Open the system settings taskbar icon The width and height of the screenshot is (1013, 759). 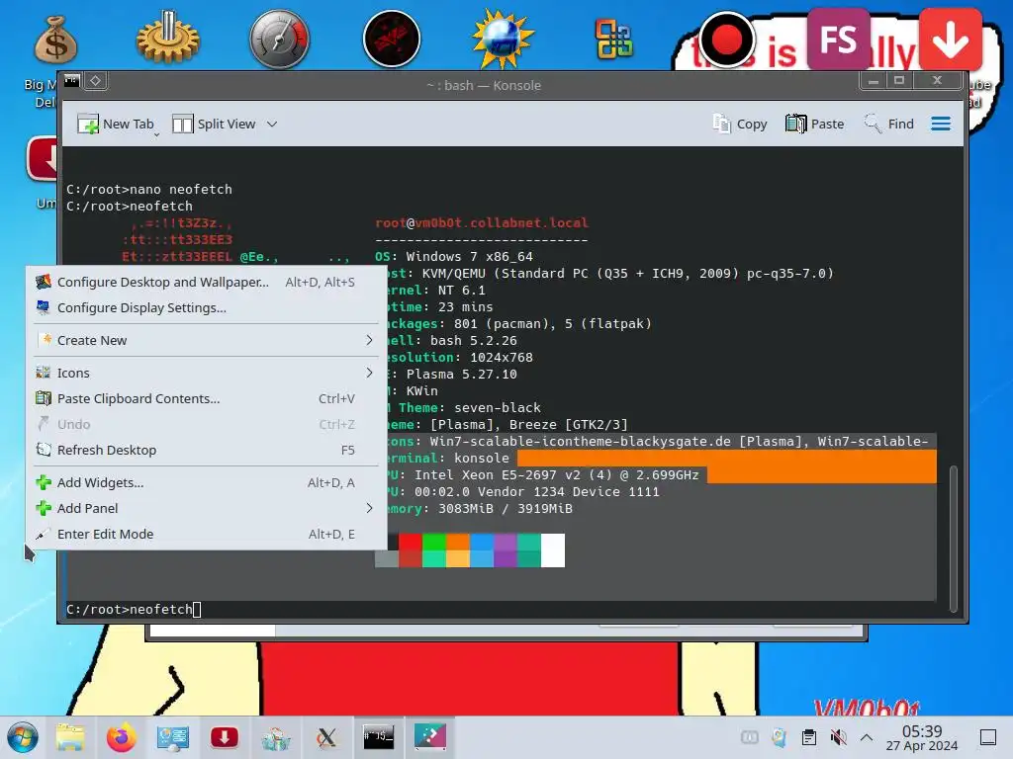172,737
